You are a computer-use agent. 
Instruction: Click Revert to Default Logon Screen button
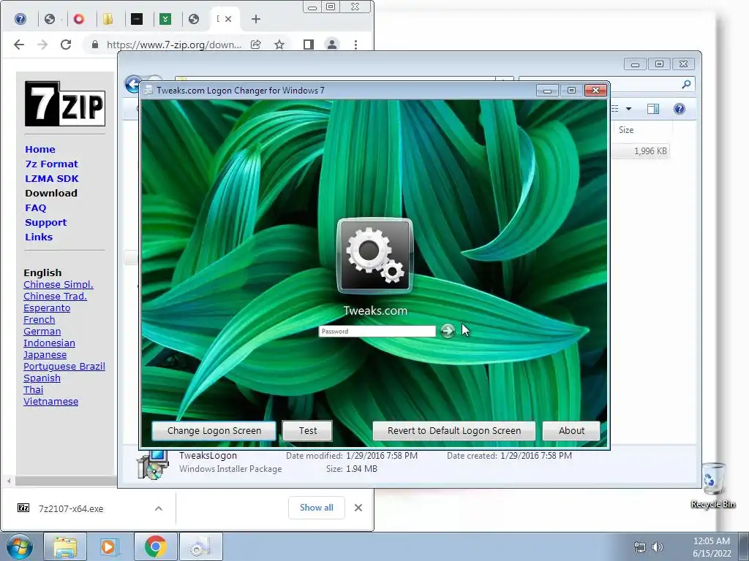(453, 431)
